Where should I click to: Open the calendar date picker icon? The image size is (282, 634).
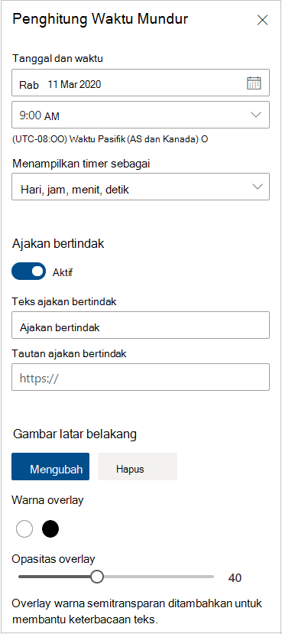254,83
